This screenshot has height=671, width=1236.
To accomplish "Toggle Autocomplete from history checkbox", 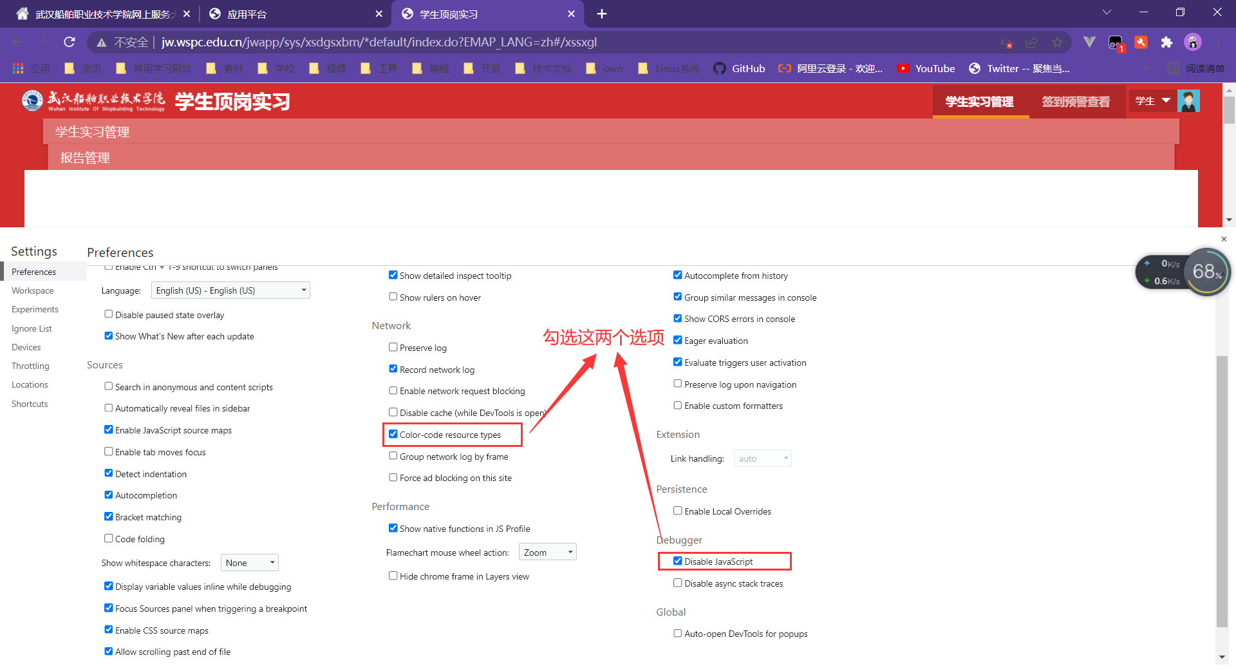I will click(677, 275).
